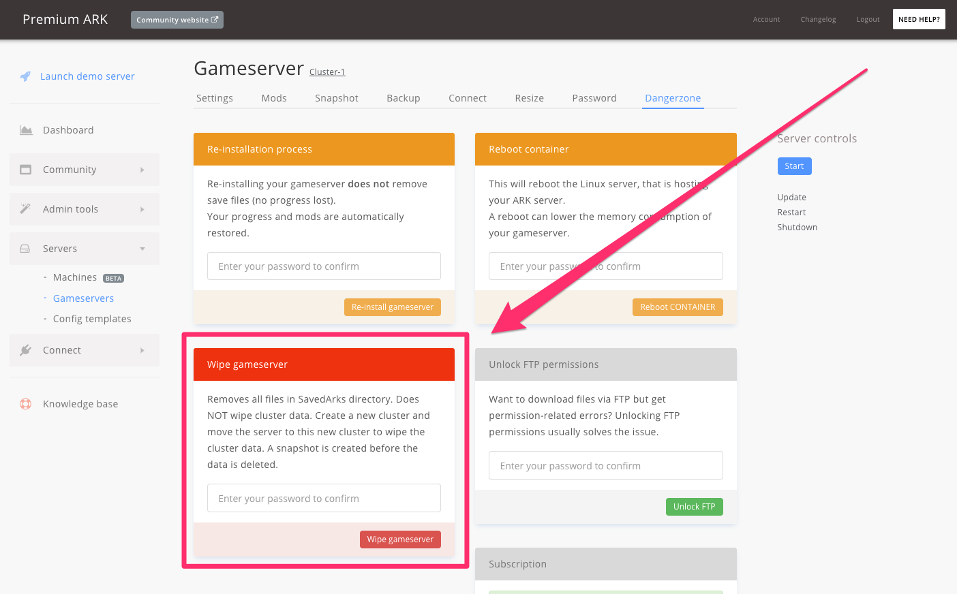Select the Connect tab in Gameserver
This screenshot has height=594, width=957.
(468, 98)
